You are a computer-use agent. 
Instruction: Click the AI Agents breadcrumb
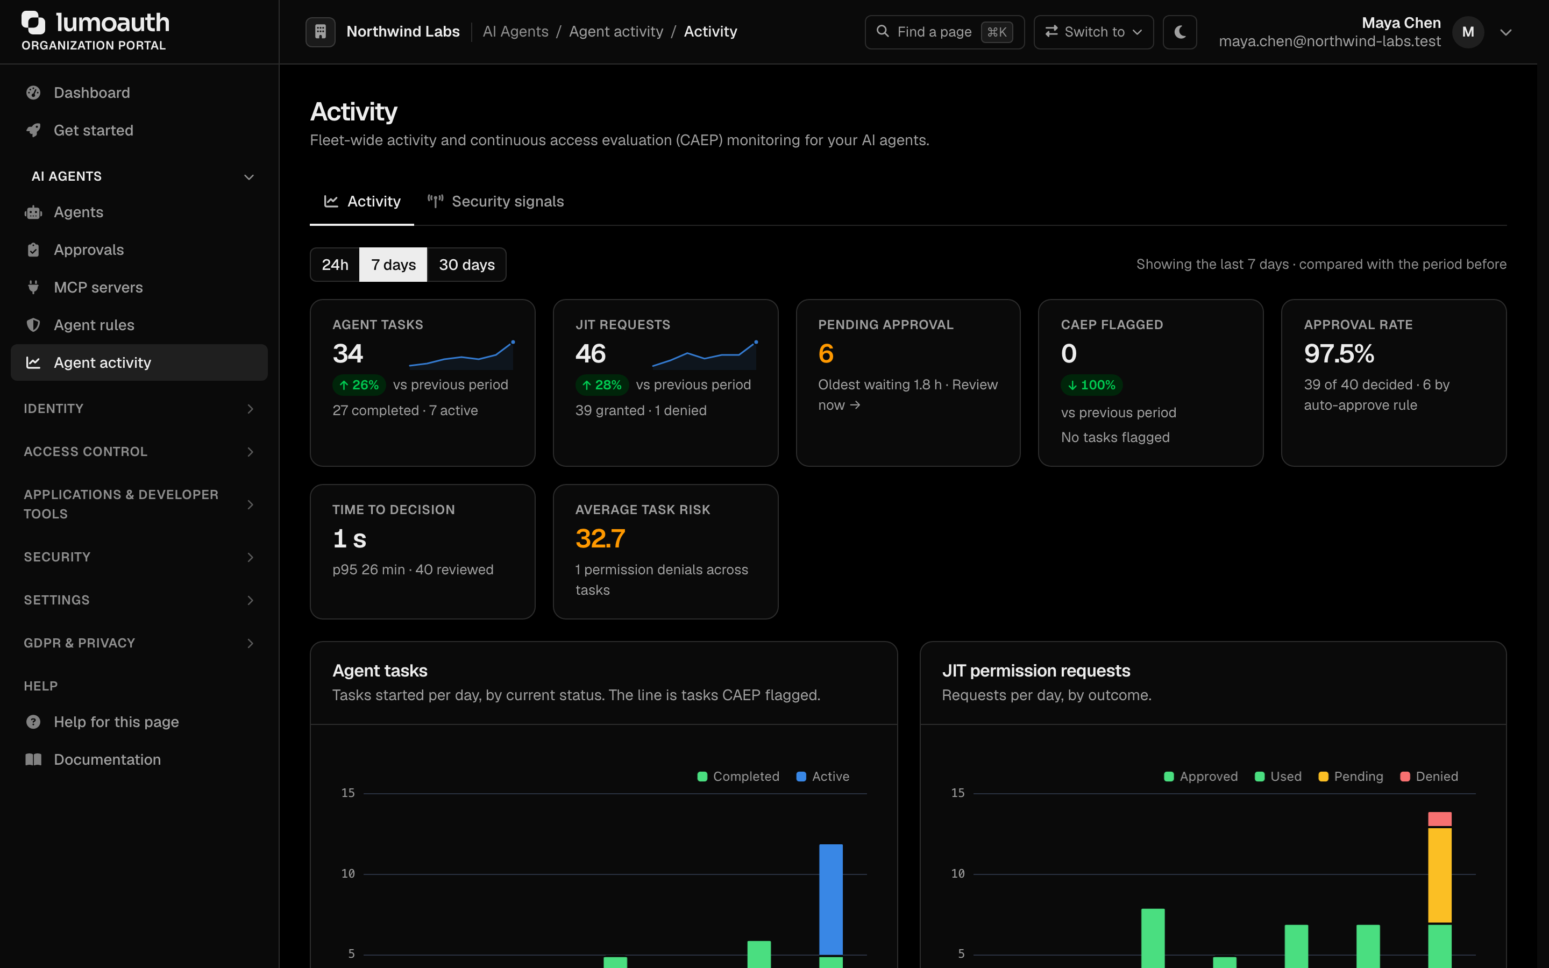[515, 31]
